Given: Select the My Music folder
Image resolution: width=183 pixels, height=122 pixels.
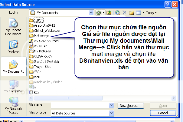Looking at the screenshot, I should [x=38, y=46].
